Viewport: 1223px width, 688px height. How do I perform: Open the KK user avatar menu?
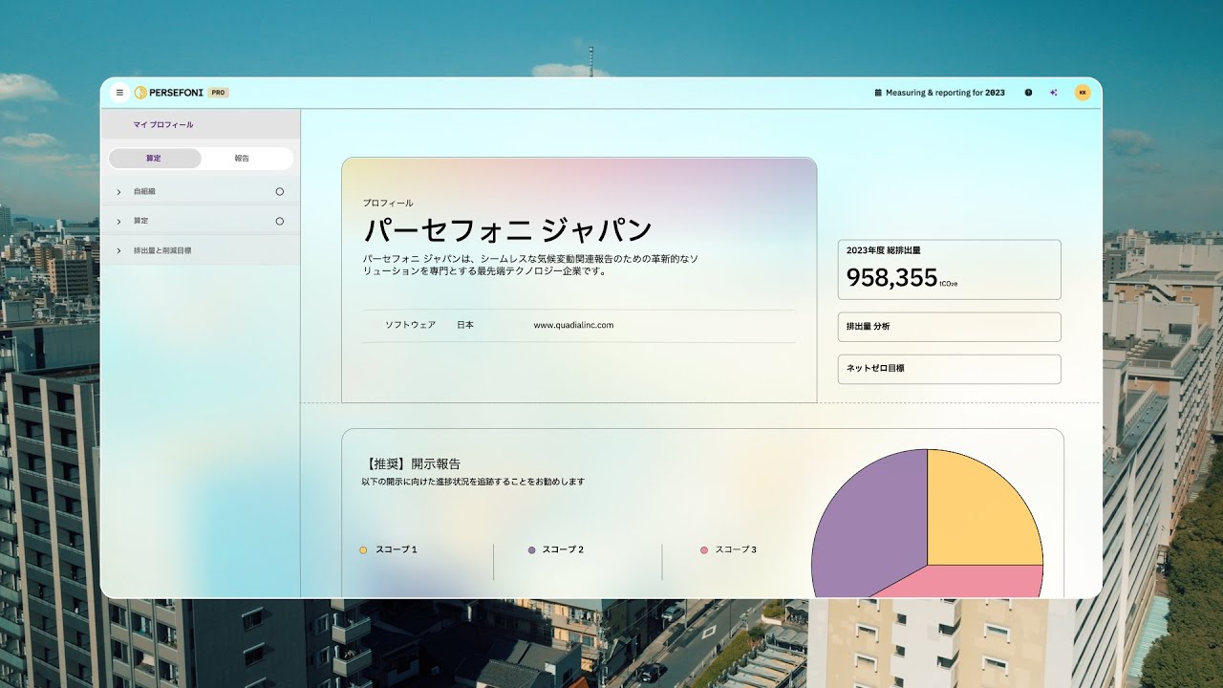click(x=1083, y=93)
